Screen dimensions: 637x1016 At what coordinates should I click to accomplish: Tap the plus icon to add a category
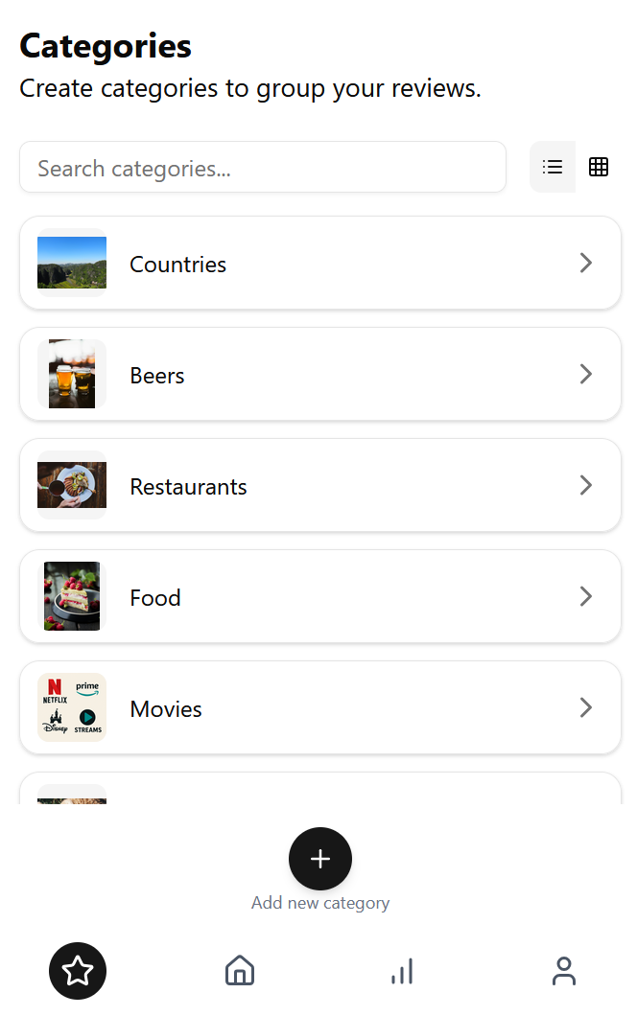(x=320, y=859)
